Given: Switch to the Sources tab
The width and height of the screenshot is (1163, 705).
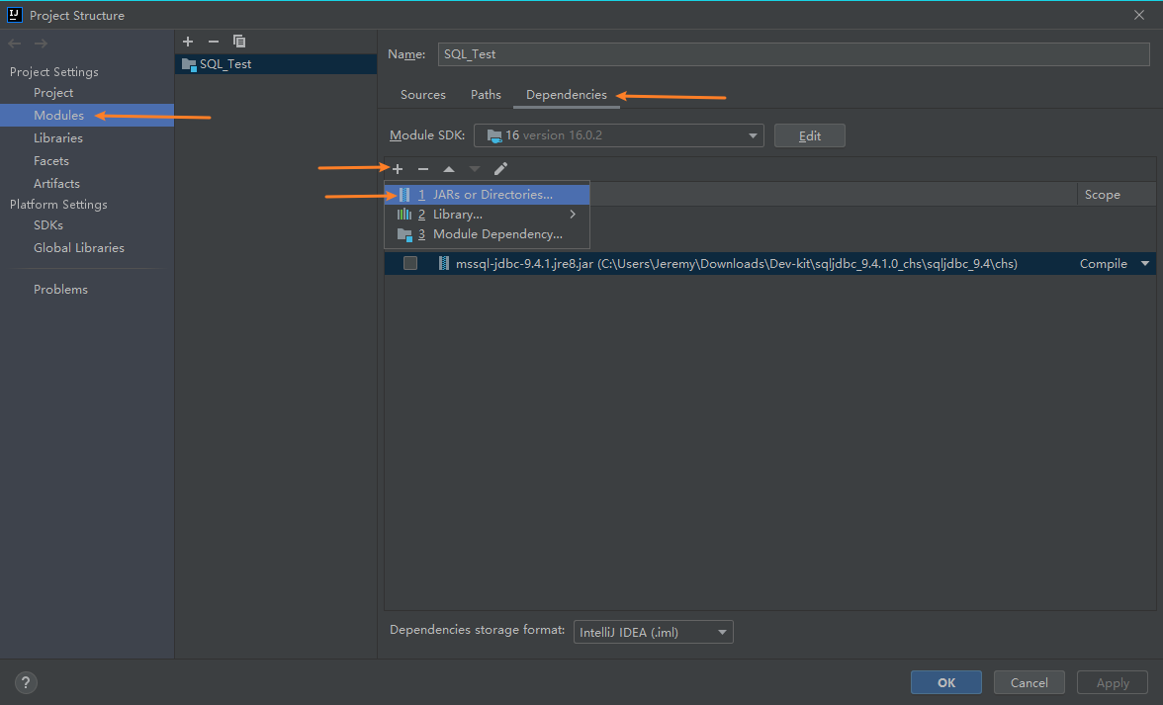Looking at the screenshot, I should pos(422,94).
